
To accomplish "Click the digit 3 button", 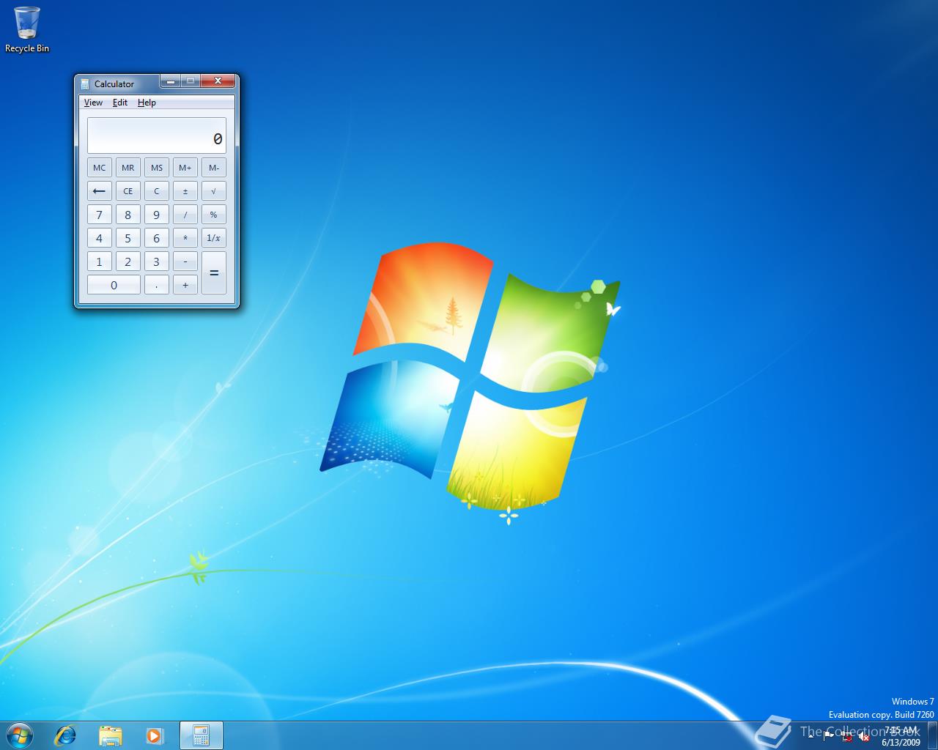I will pyautogui.click(x=156, y=261).
